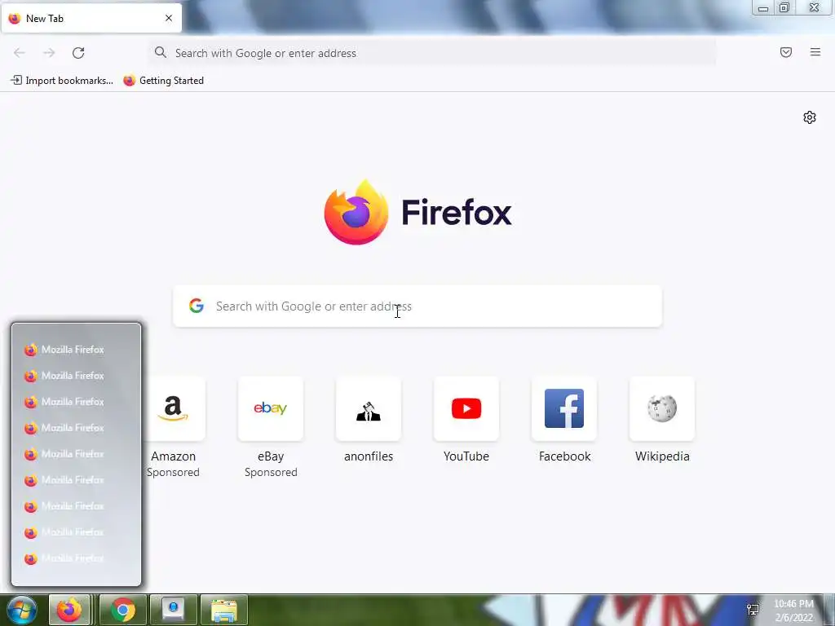Click the browser forward arrow
The image size is (835, 626).
49,53
